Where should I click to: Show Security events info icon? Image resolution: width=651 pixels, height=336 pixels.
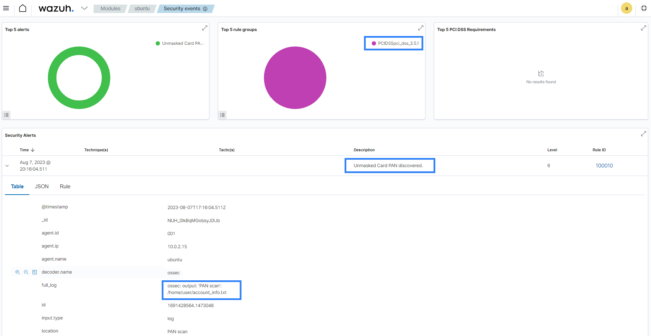point(205,9)
